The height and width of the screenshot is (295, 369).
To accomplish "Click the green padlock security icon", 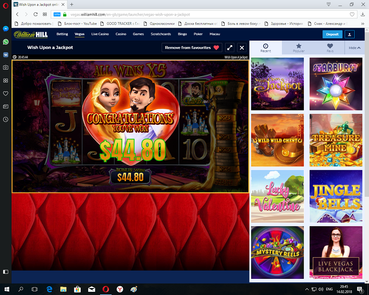I will pyautogui.click(x=65, y=14).
